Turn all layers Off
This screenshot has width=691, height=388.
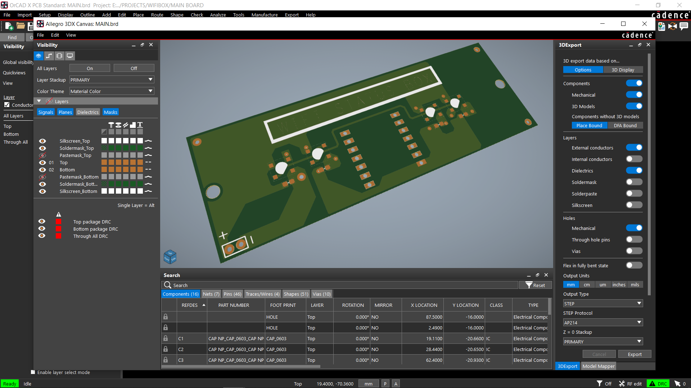coord(134,68)
